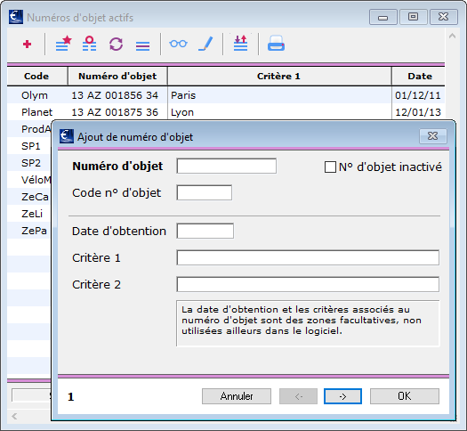Click the red plus add icon

point(27,45)
